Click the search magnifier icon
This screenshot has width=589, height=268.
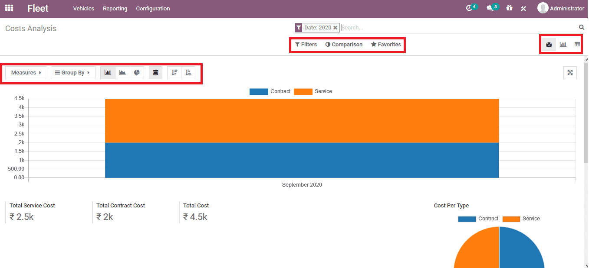click(582, 27)
